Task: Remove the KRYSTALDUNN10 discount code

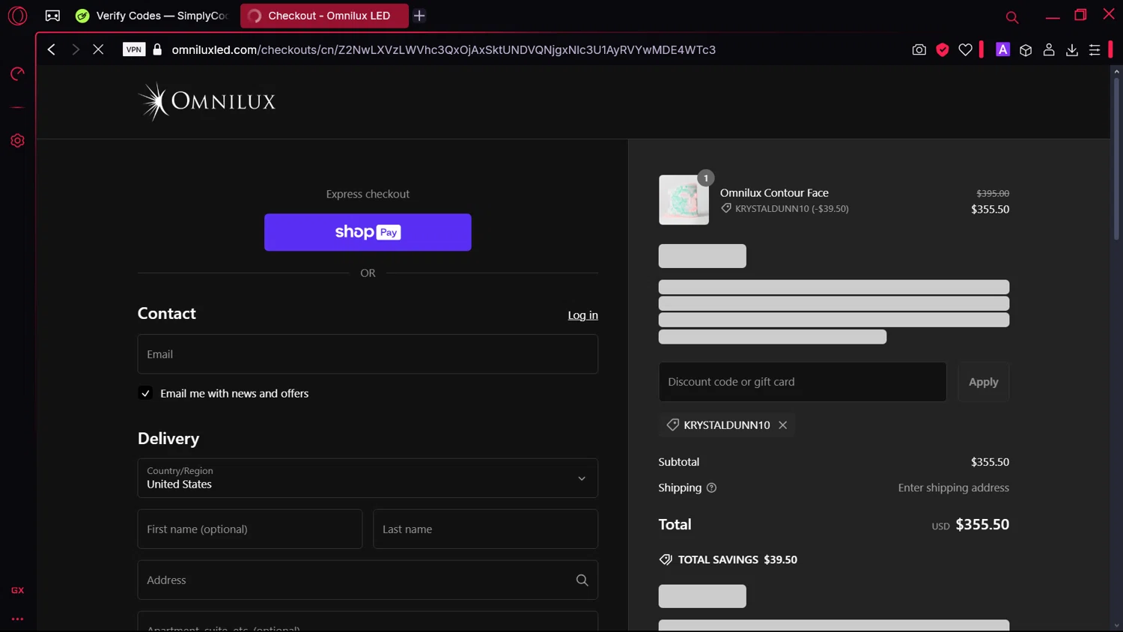Action: [782, 425]
